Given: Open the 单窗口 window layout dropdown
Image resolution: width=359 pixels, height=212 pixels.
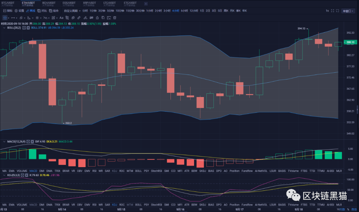Looking at the screenshot, I should pyautogui.click(x=349, y=11).
